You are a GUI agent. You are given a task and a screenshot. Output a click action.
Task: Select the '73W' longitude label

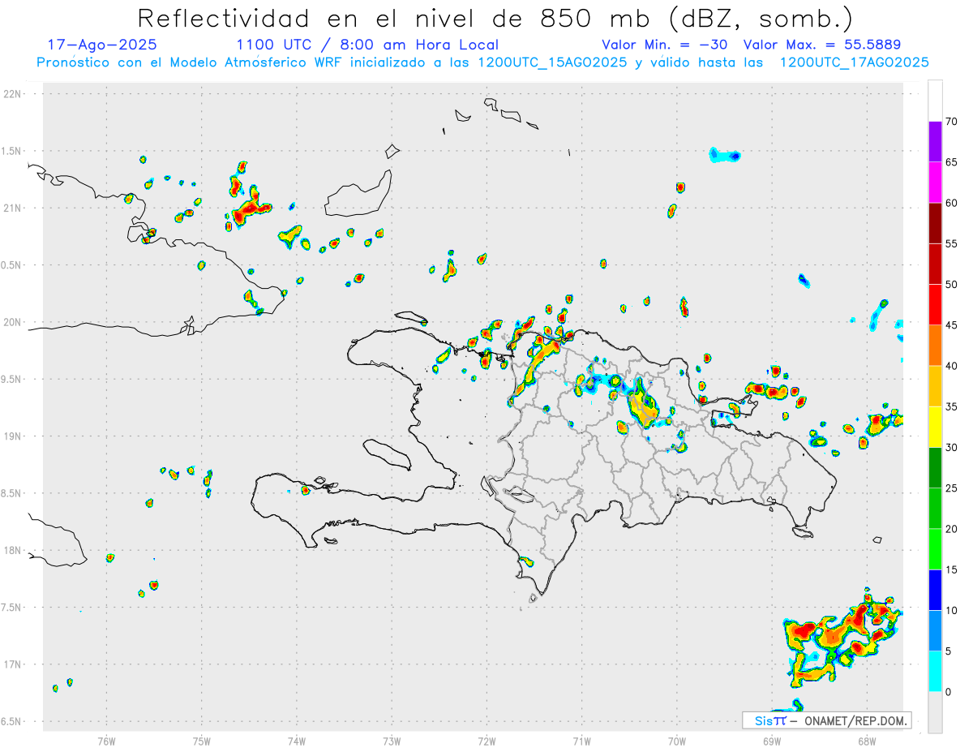[392, 741]
